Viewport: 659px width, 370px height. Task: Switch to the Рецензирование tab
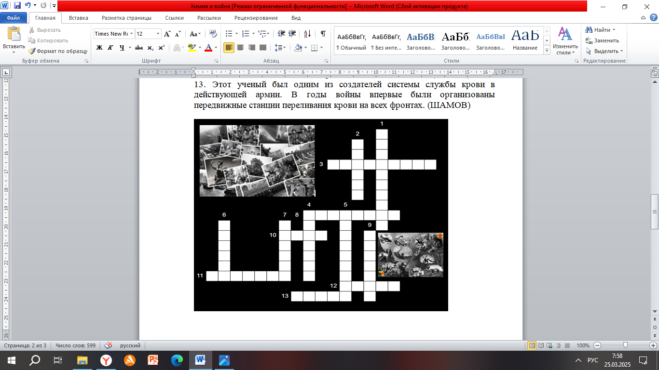point(256,18)
